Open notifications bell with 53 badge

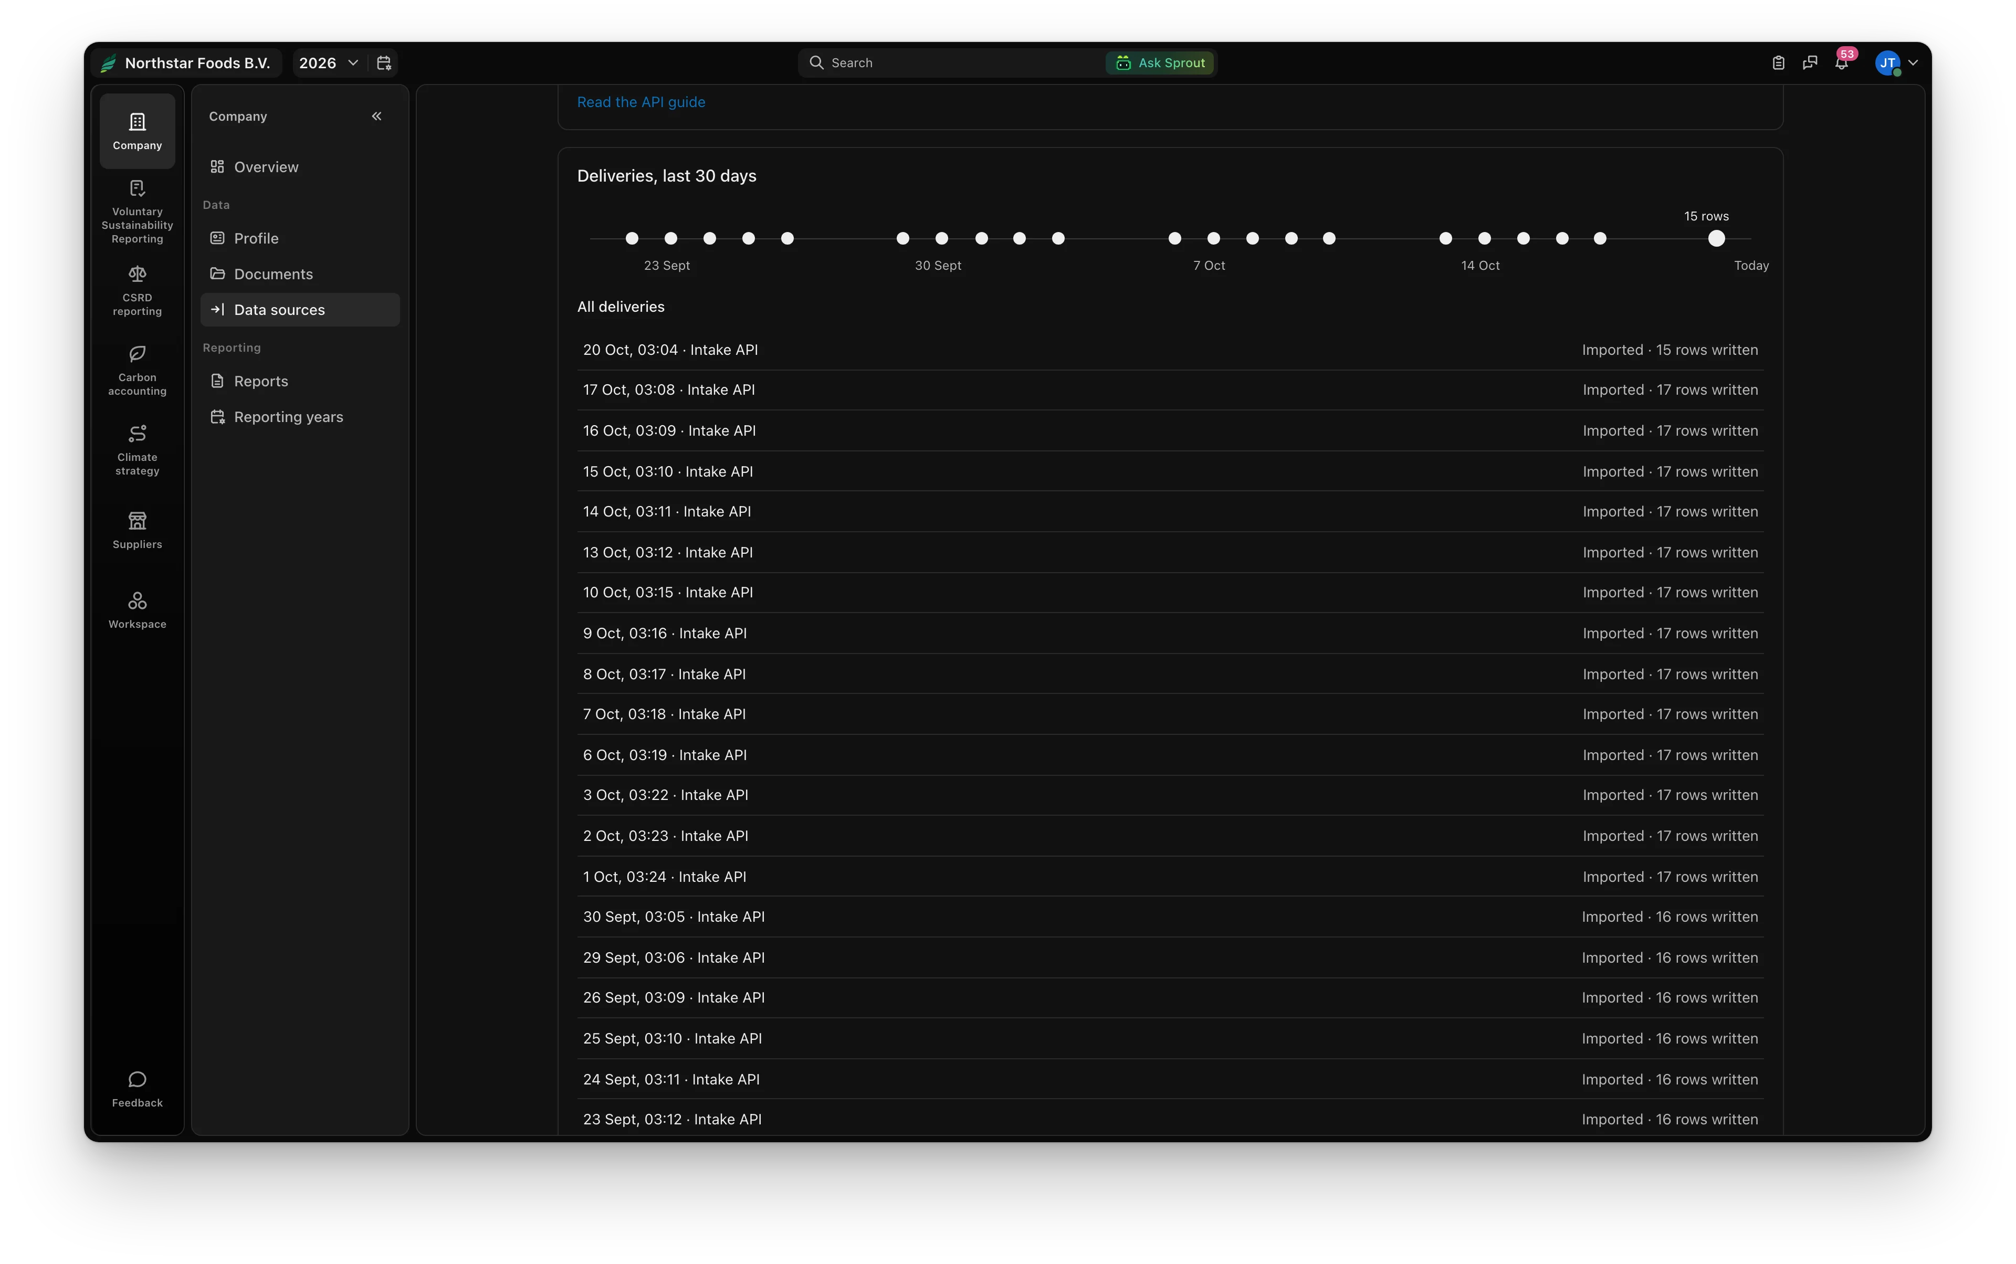(1842, 62)
